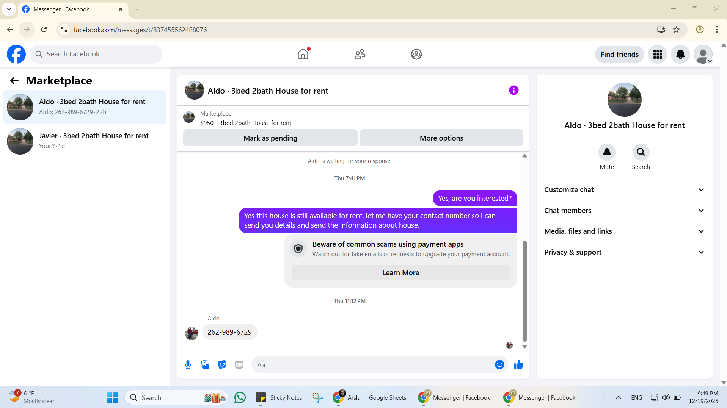
Task: Show hidden system tray icons
Action: 618,397
